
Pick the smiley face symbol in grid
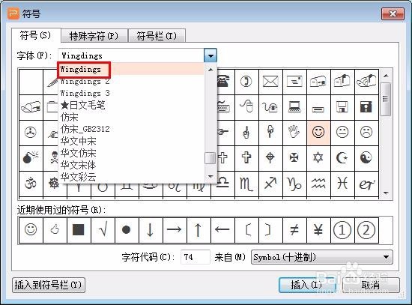318,132
